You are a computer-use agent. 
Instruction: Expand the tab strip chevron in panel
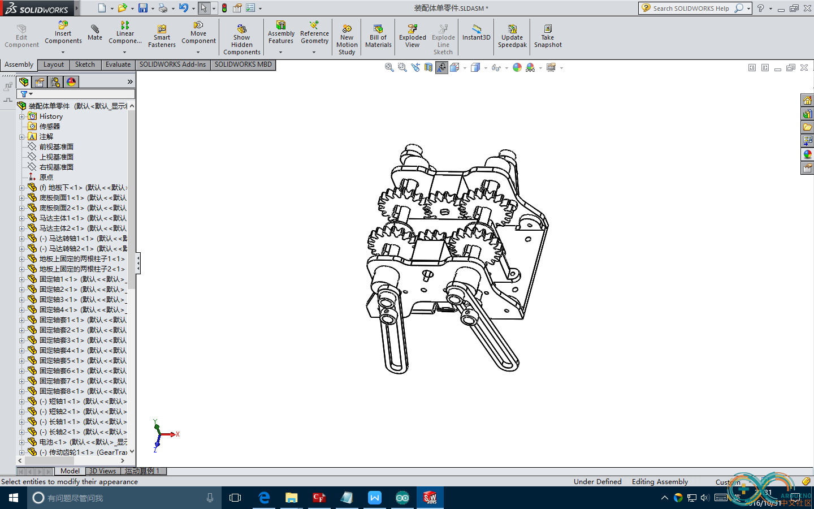[x=130, y=82]
